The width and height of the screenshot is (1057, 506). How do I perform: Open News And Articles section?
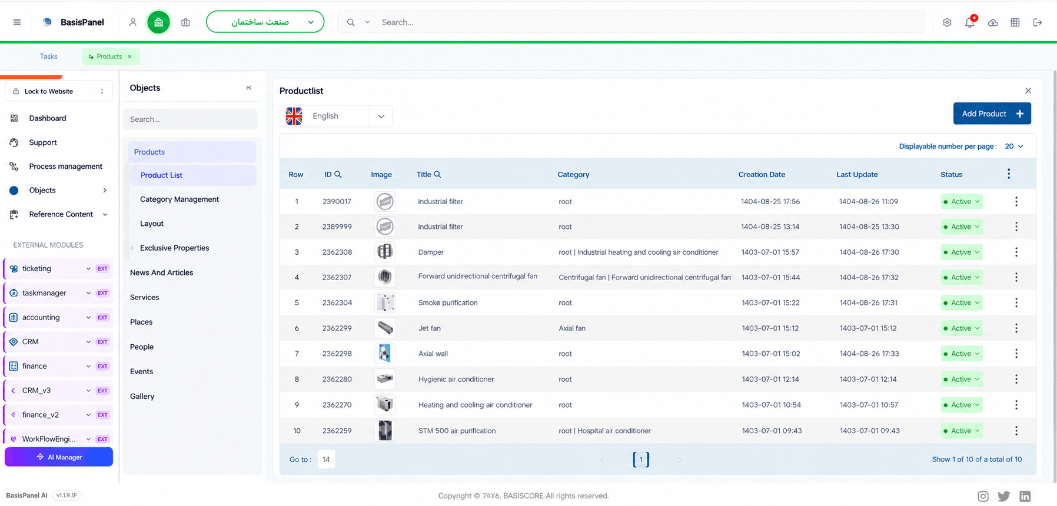coord(161,272)
